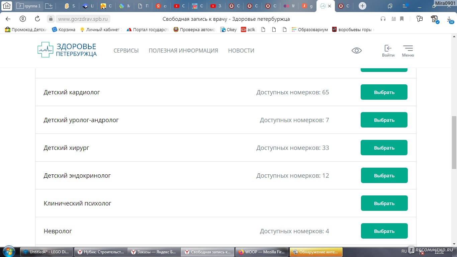Image resolution: width=457 pixels, height=257 pixels.
Task: Click the Yandex Я button near the address bar
Action: [23, 19]
